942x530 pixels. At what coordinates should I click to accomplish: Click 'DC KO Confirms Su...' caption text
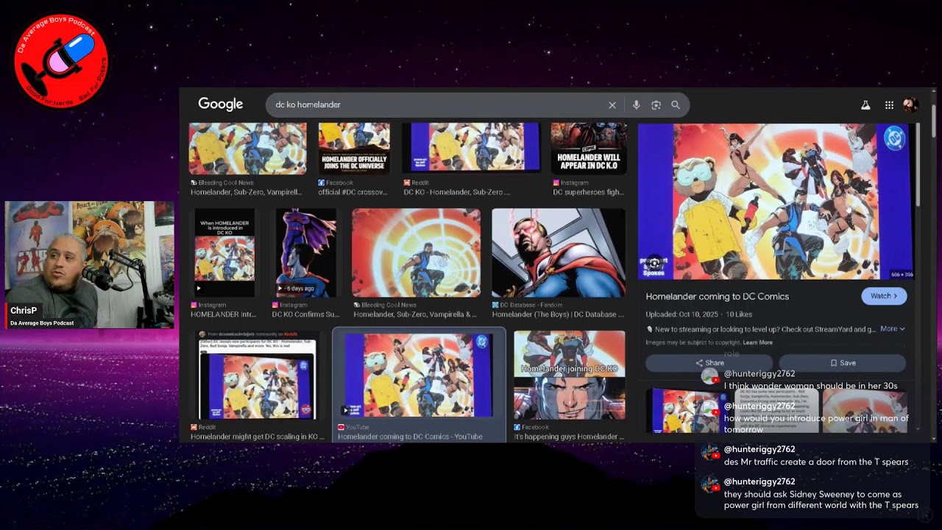[305, 314]
